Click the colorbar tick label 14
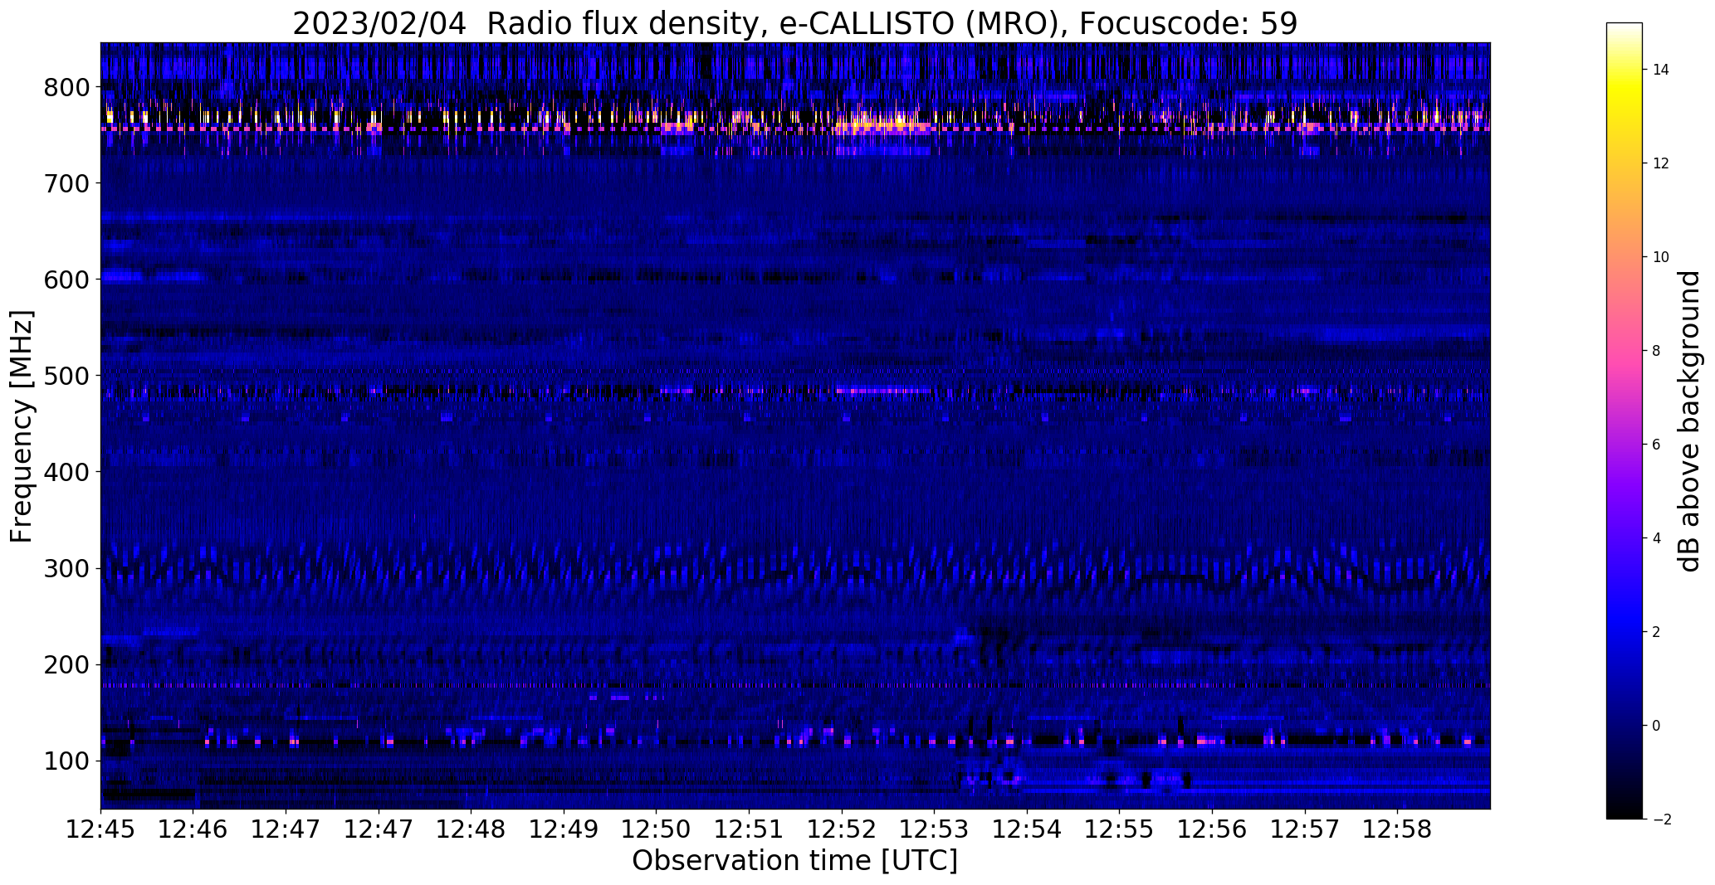The height and width of the screenshot is (885, 1715). tap(1661, 70)
